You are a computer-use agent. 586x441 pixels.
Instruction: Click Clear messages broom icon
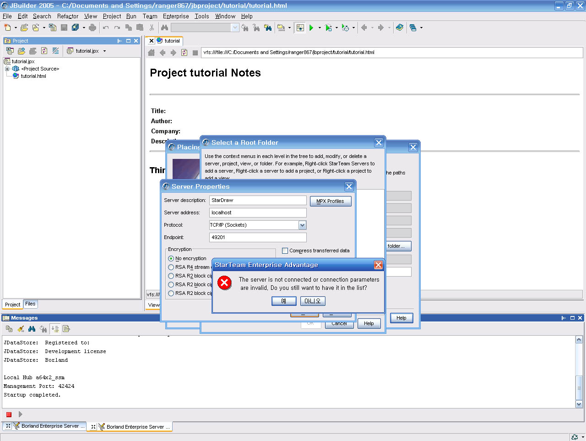tap(21, 328)
